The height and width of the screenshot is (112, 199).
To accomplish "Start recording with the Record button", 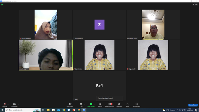I will tap(100, 105).
